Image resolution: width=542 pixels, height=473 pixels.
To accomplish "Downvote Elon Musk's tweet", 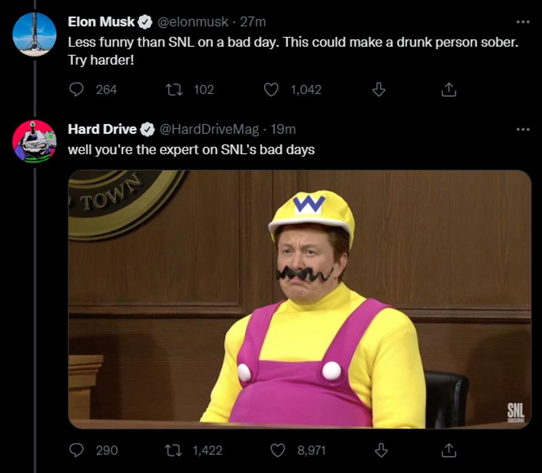I will pyautogui.click(x=379, y=90).
